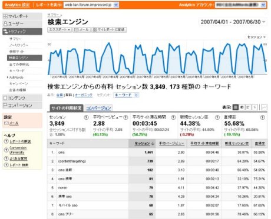The height and width of the screenshot is (219, 271).
Task: Click the メール button under the title
Action: click(x=81, y=29)
